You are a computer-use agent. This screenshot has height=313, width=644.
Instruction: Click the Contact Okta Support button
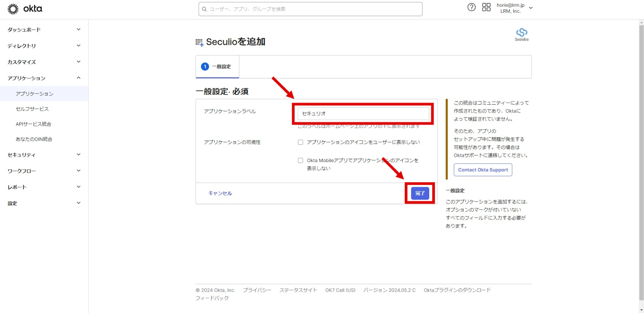[x=483, y=170]
